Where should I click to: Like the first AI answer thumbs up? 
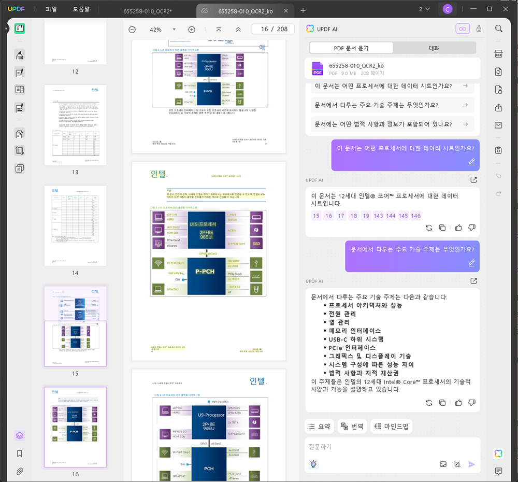pyautogui.click(x=458, y=228)
